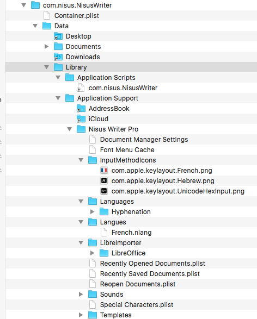The height and width of the screenshot is (319, 257).
Task: Expand the Hyphenation folder
Action: tap(93, 212)
